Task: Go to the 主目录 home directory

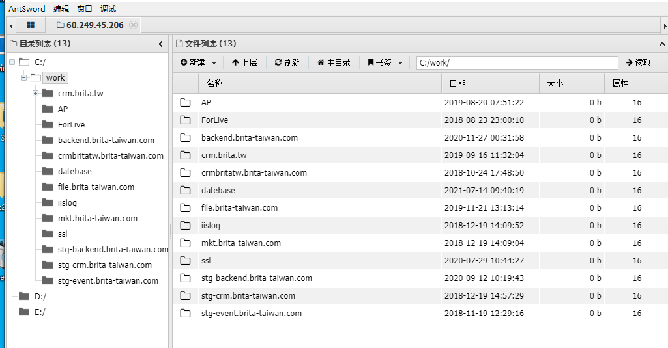Action: pos(334,62)
